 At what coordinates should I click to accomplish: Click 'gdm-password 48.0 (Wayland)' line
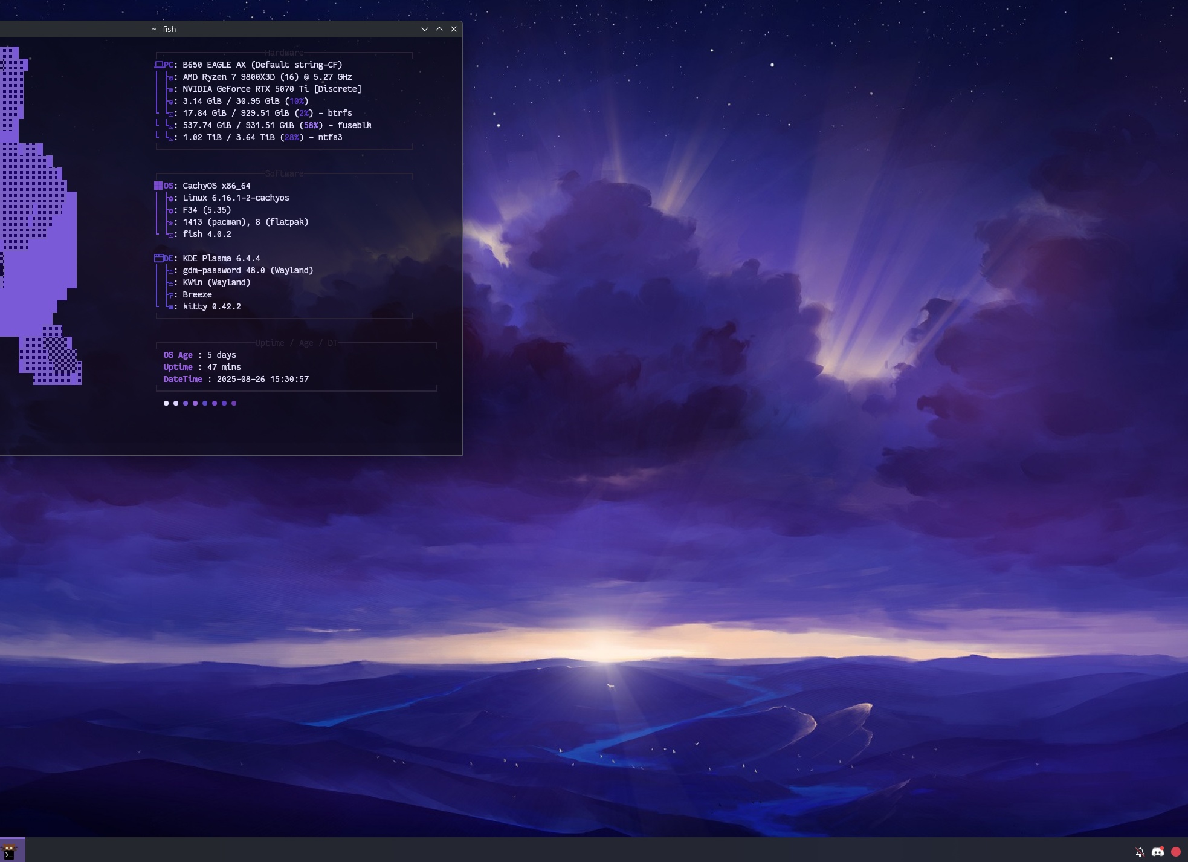coord(248,270)
